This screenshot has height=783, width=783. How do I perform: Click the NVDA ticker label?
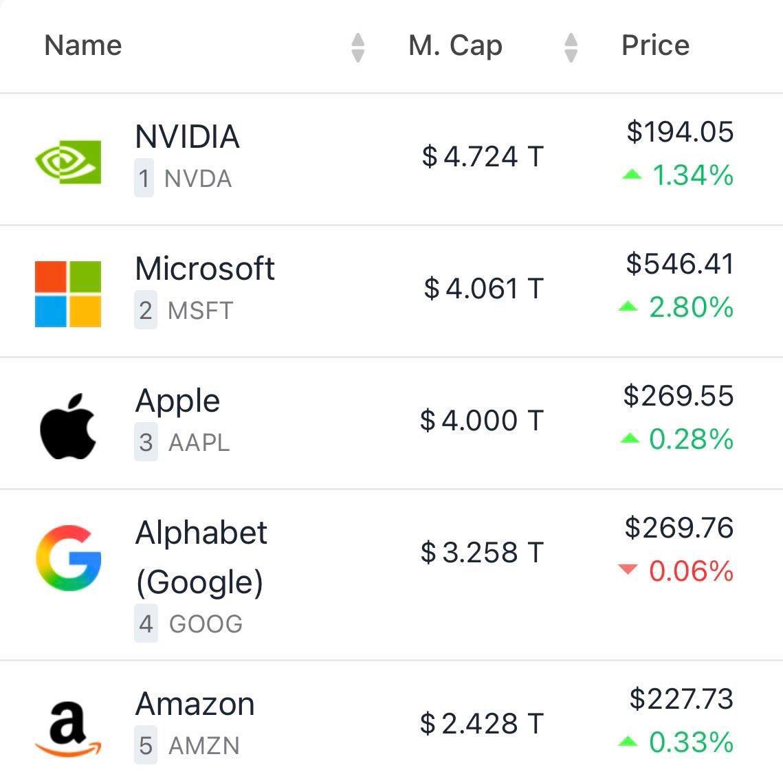198,179
